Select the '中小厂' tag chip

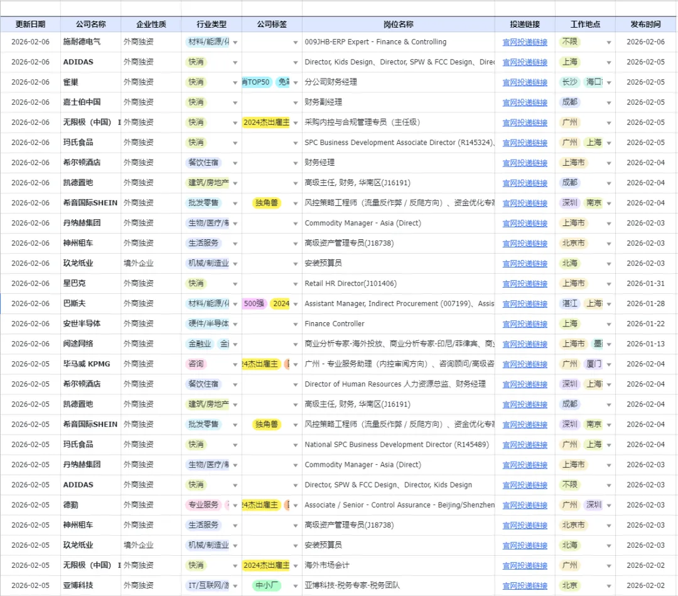point(267,585)
